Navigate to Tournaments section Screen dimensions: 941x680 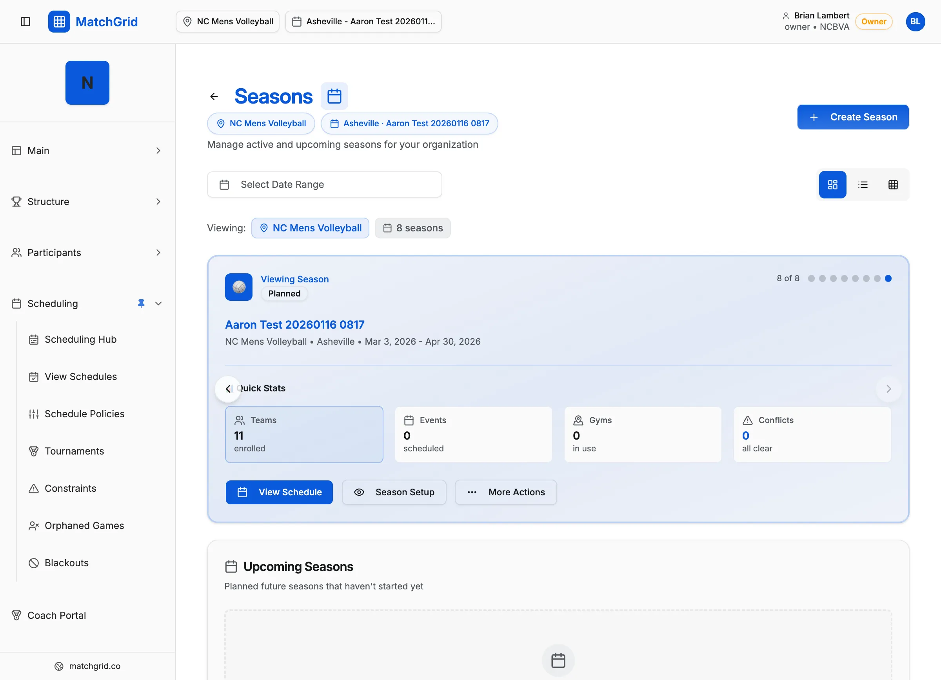click(x=74, y=451)
